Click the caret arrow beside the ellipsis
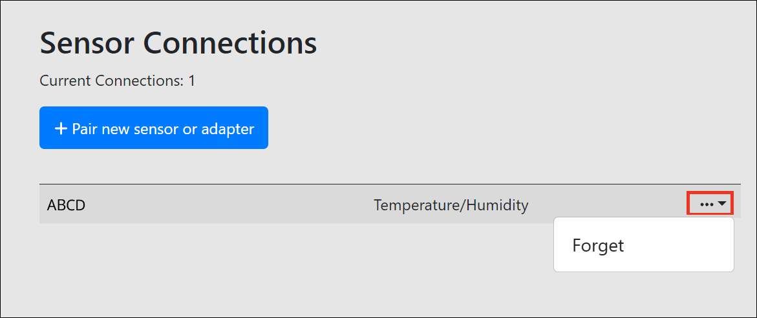The image size is (757, 318). [722, 204]
